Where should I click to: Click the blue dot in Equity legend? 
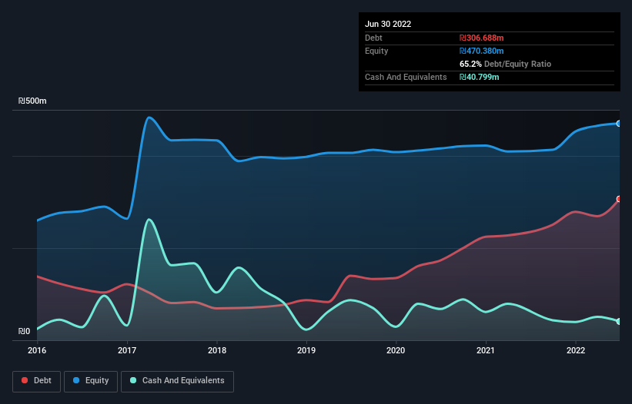pyautogui.click(x=76, y=380)
